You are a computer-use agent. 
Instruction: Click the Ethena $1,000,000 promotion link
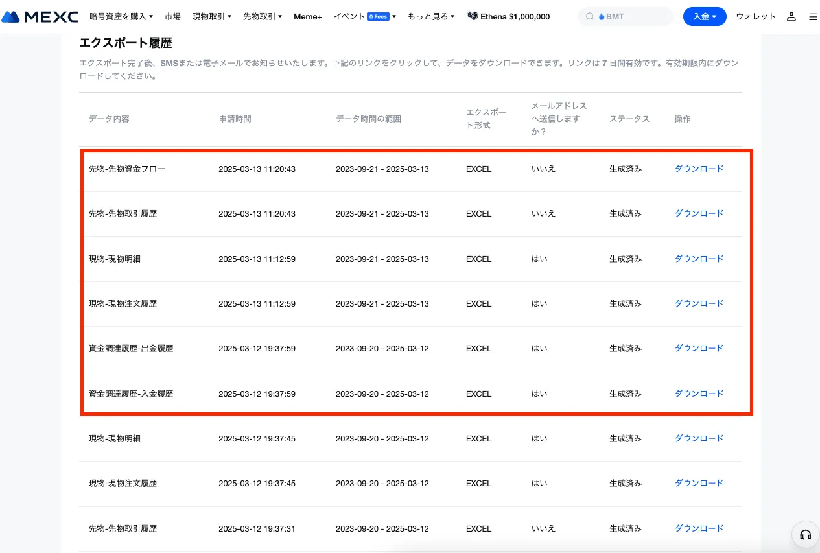(x=515, y=17)
